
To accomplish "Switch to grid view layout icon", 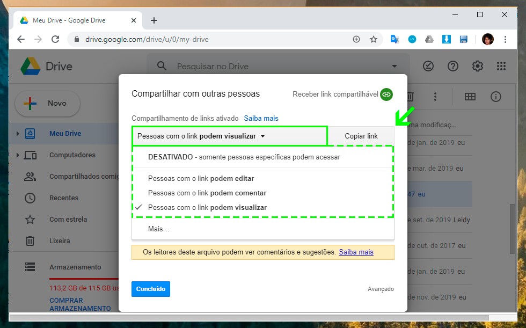I will (470, 97).
